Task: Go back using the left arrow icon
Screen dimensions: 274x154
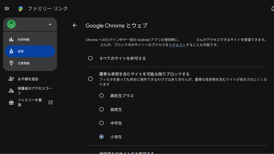Action: tap(75, 25)
